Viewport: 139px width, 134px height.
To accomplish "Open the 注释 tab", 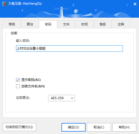I will [x=121, y=24].
